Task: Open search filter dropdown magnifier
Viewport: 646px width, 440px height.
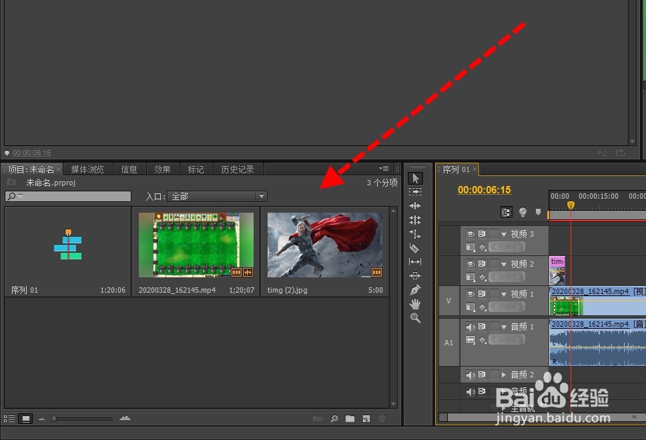Action: (x=15, y=196)
